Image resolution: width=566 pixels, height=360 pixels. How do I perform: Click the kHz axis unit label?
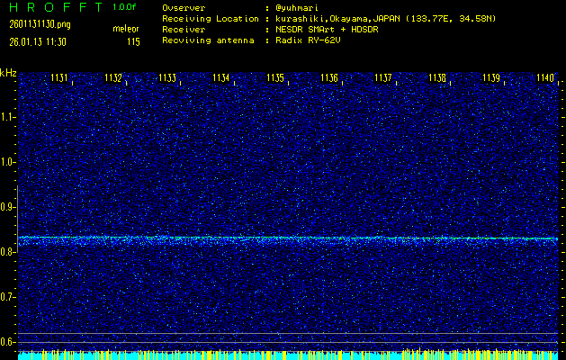(8, 73)
